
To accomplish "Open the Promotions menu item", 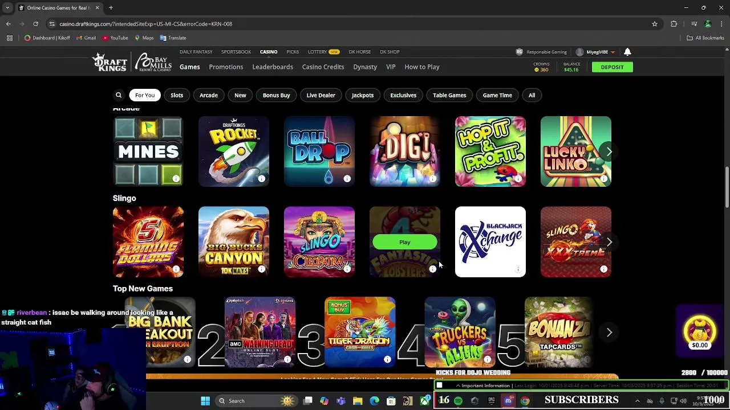I will [226, 67].
